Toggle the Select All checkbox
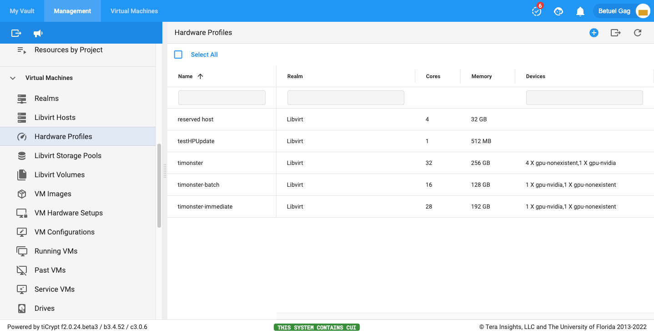 click(x=178, y=55)
